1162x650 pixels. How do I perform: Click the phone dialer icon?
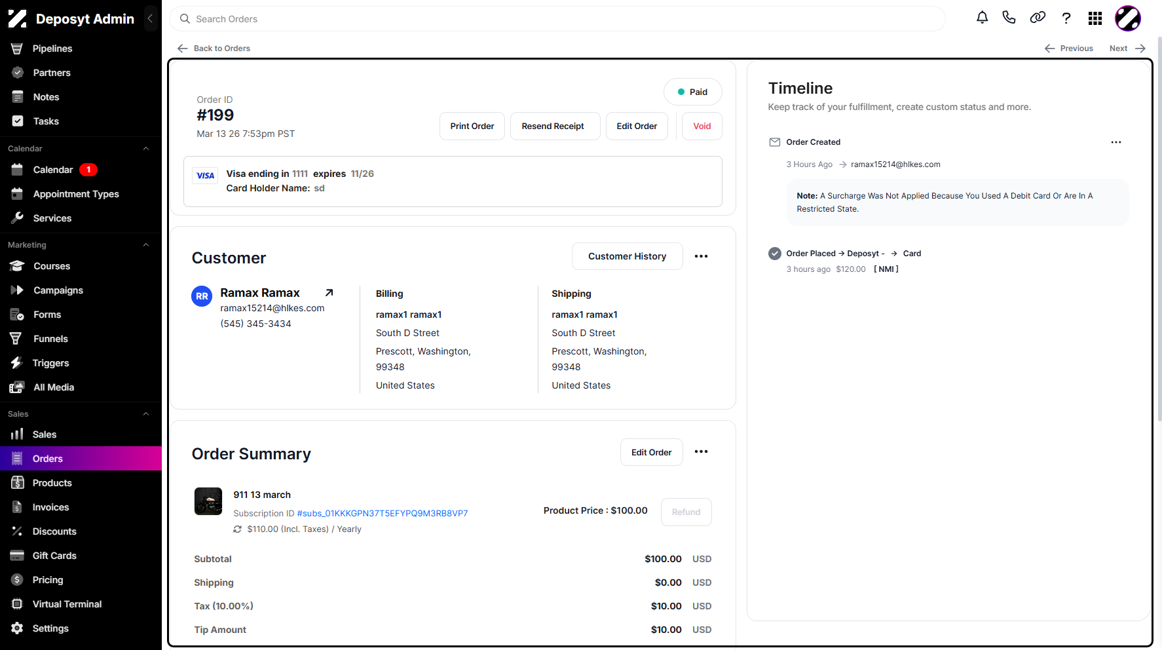tap(1009, 18)
